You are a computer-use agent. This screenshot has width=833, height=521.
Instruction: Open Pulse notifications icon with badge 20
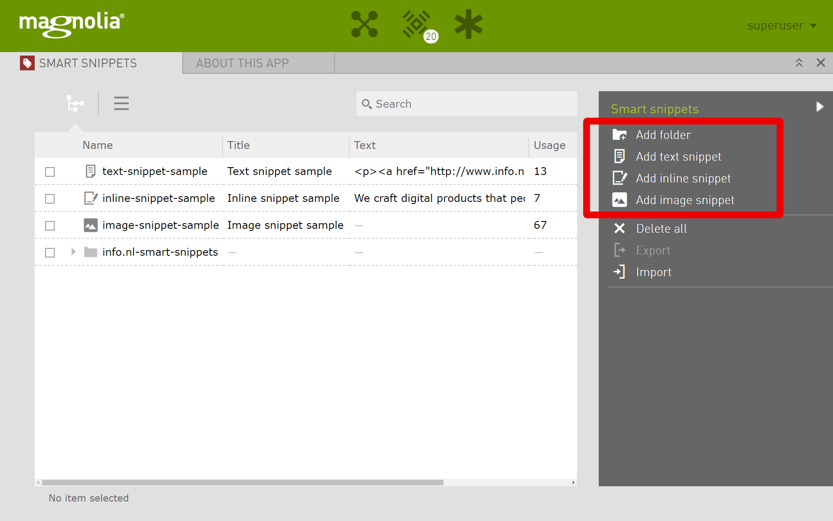(417, 24)
